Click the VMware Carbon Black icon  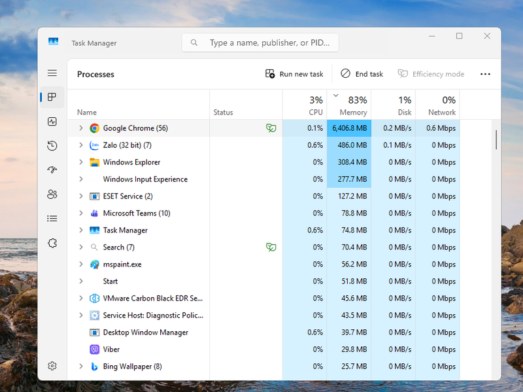pyautogui.click(x=94, y=298)
